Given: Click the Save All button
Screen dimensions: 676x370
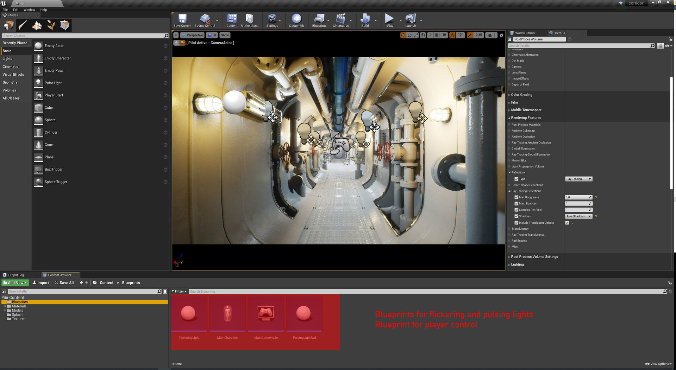Looking at the screenshot, I should pos(64,283).
